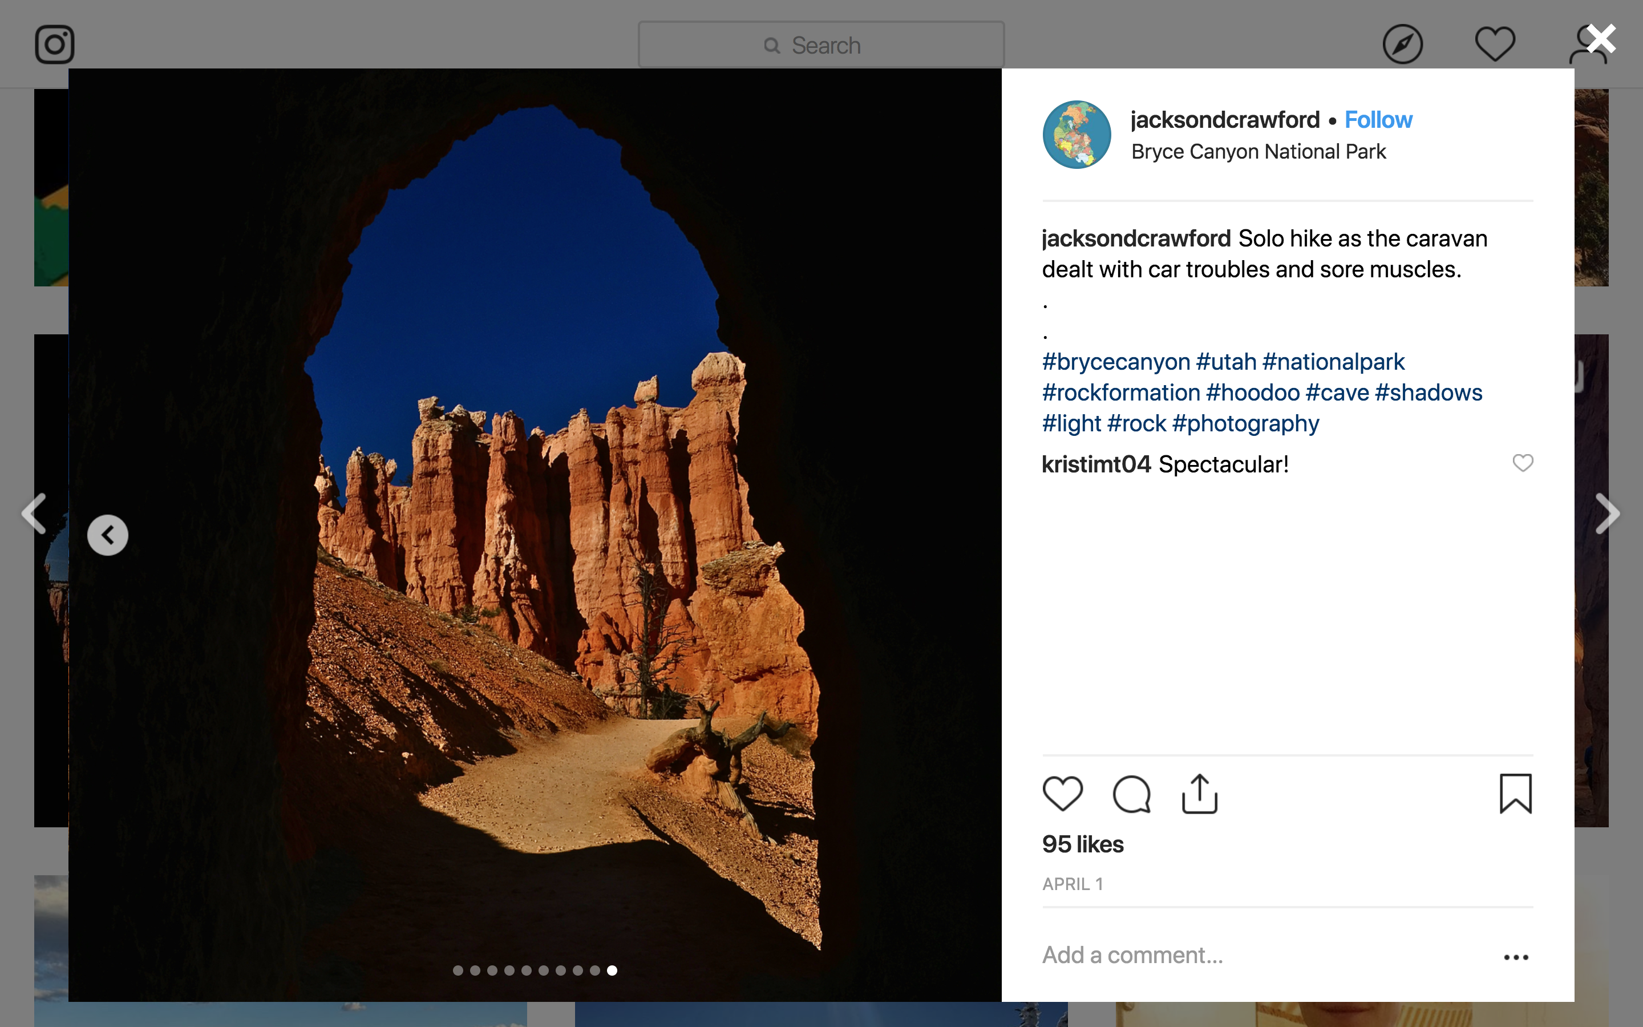Open the activity heart icon in header
Viewport: 1643px width, 1027px height.
[x=1495, y=43]
